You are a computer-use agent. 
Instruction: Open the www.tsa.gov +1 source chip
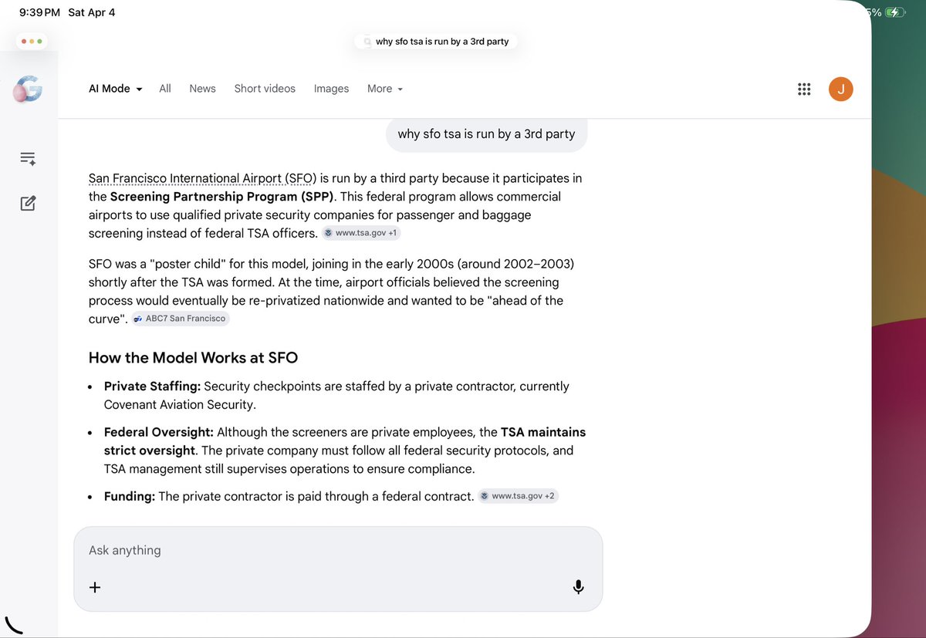[361, 233]
